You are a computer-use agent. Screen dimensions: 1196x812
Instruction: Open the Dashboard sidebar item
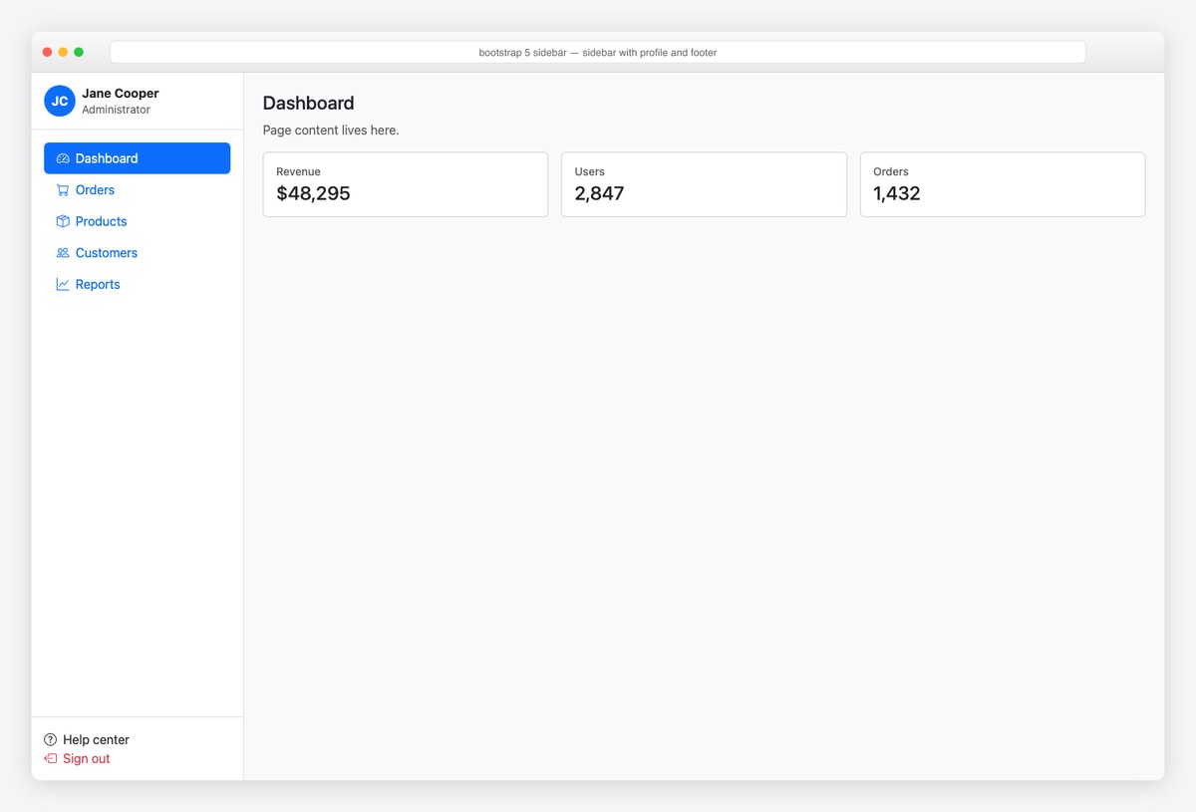(138, 158)
